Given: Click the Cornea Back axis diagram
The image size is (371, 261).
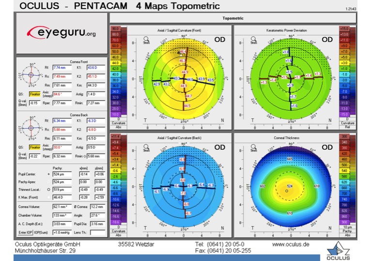Looking at the screenshot, I should [x=31, y=128].
